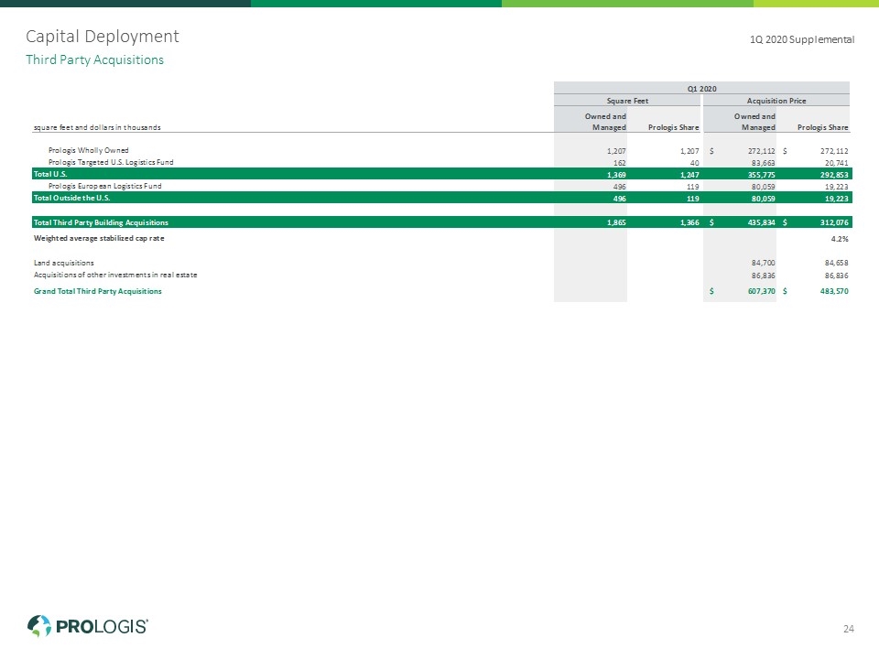This screenshot has width=879, height=659.
Task: Click Total Third Party Building Acquisitions label
Action: click(x=101, y=222)
